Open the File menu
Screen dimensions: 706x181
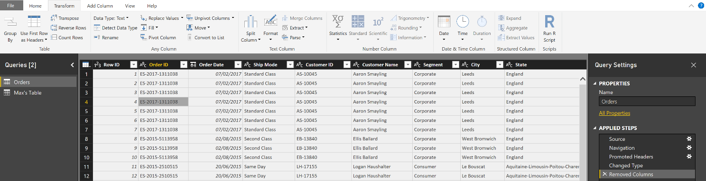tap(10, 6)
